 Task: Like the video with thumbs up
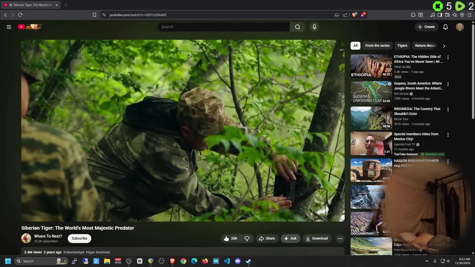click(x=230, y=238)
